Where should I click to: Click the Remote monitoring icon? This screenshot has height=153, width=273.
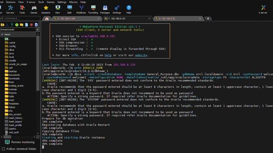point(7,142)
